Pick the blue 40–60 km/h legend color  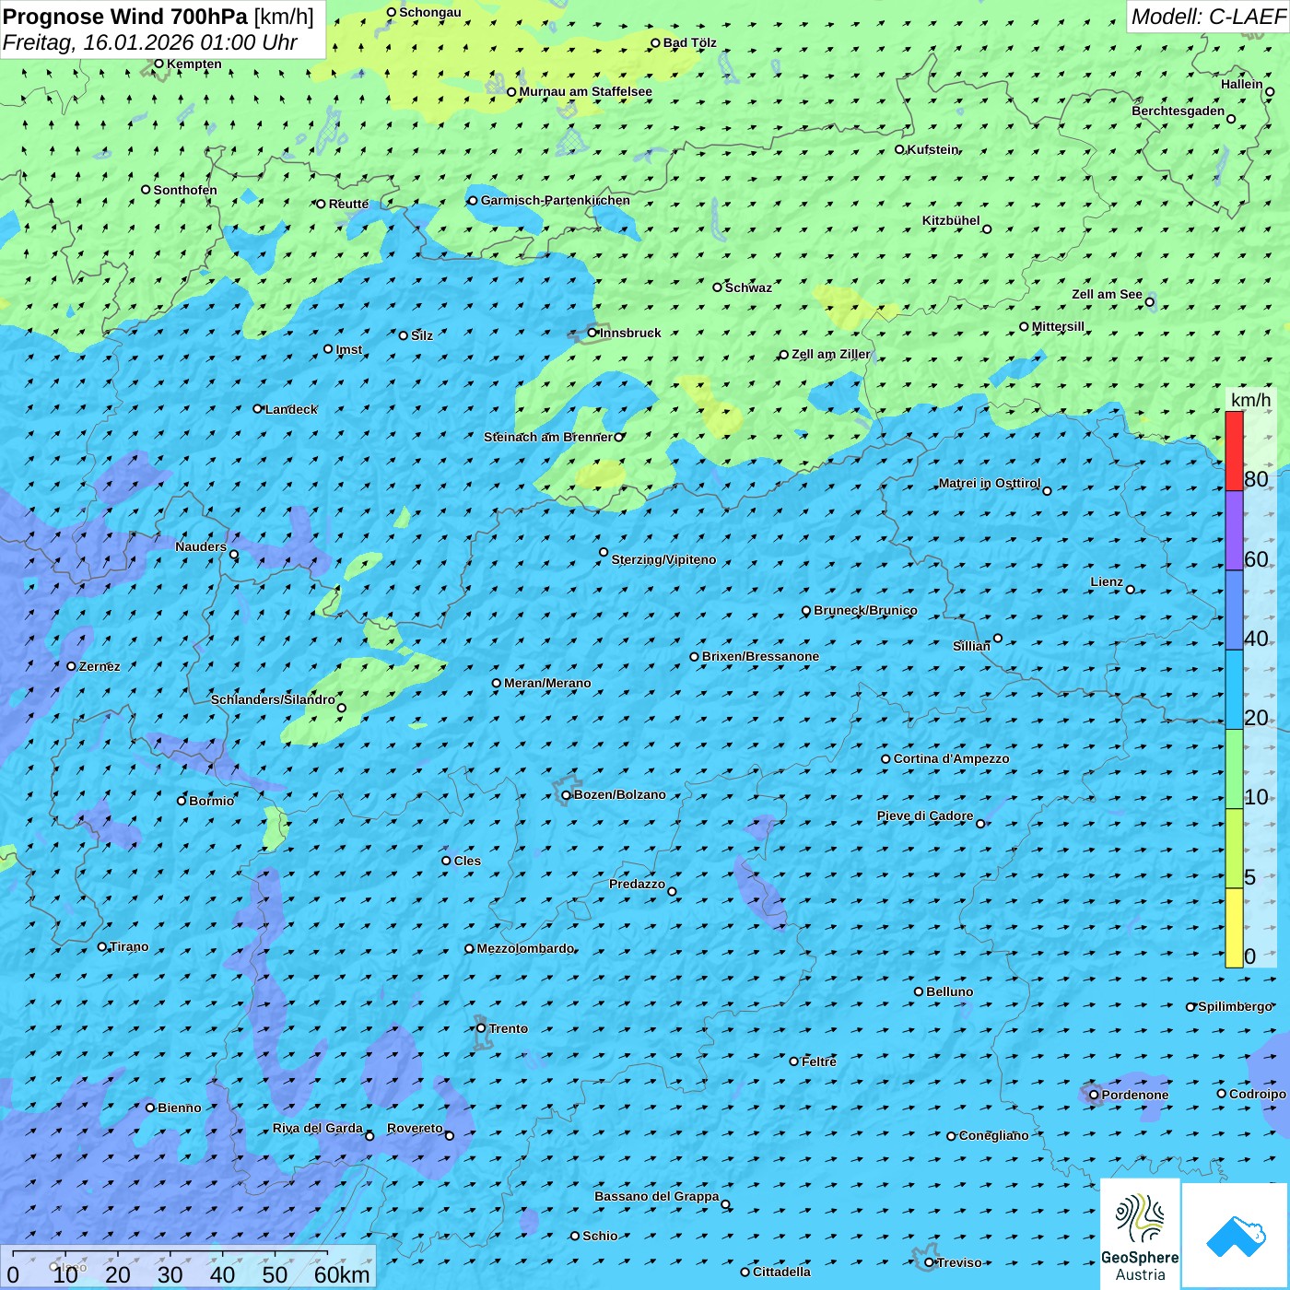click(x=1234, y=610)
